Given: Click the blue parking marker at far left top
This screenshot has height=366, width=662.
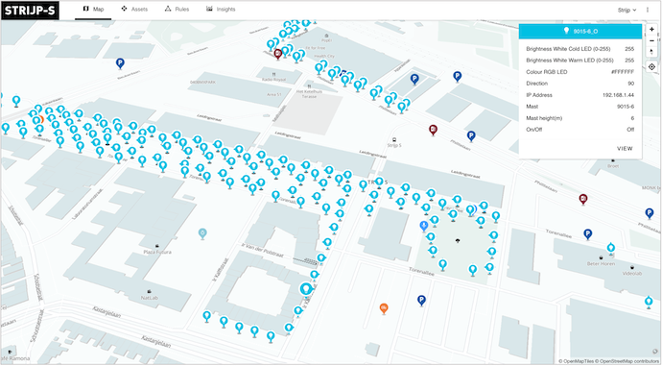Looking at the screenshot, I should [120, 63].
